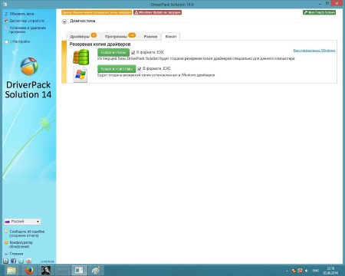This screenshot has width=345, height=276.
Task: Launch Firefox from the taskbar
Action: pos(29,271)
